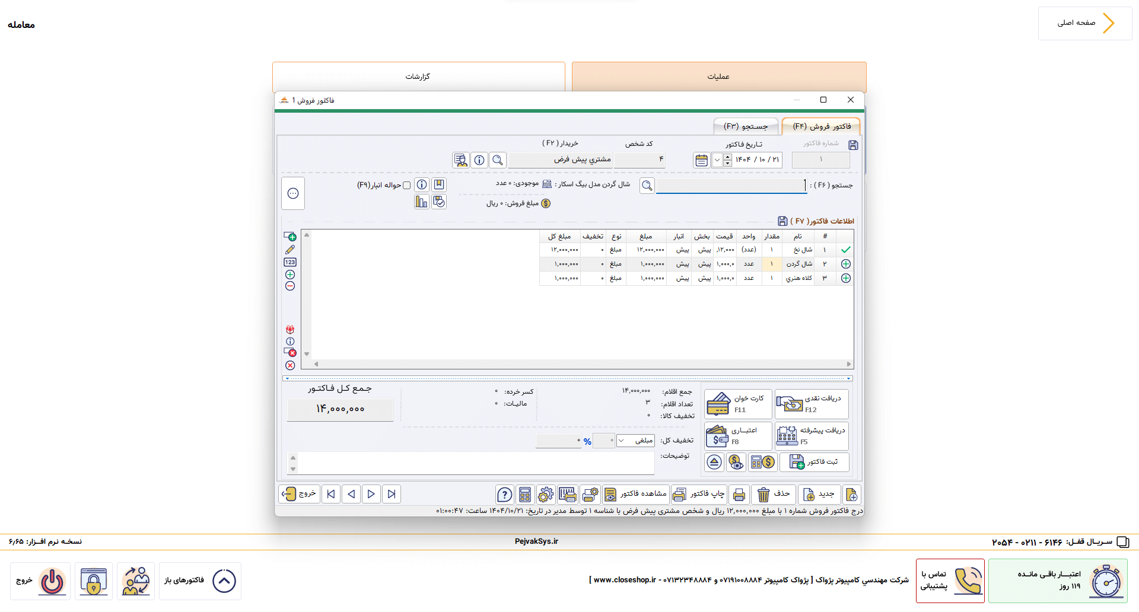Switch to the جستجو (F3) tab
This screenshot has width=1139, height=612.
tap(746, 127)
